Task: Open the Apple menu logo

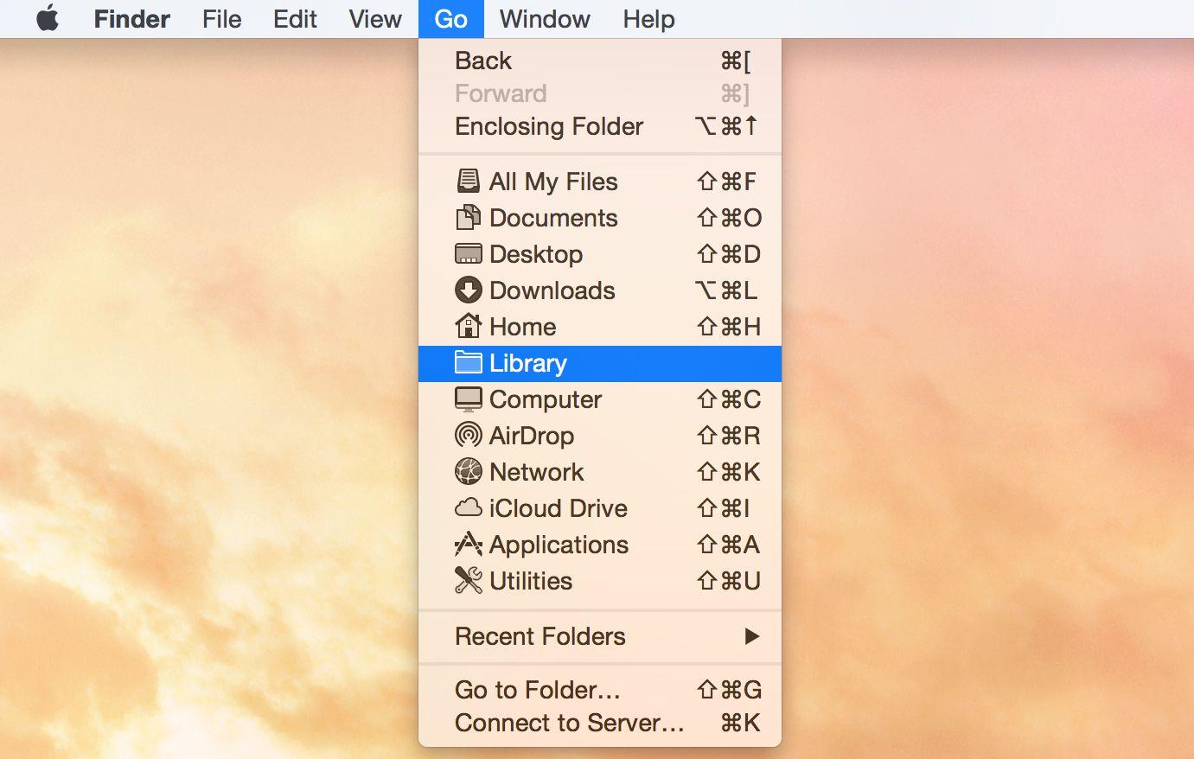Action: [x=48, y=18]
